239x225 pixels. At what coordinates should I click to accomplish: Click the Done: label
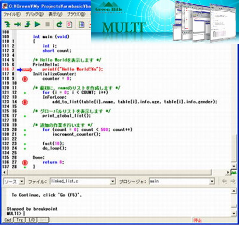39,157
